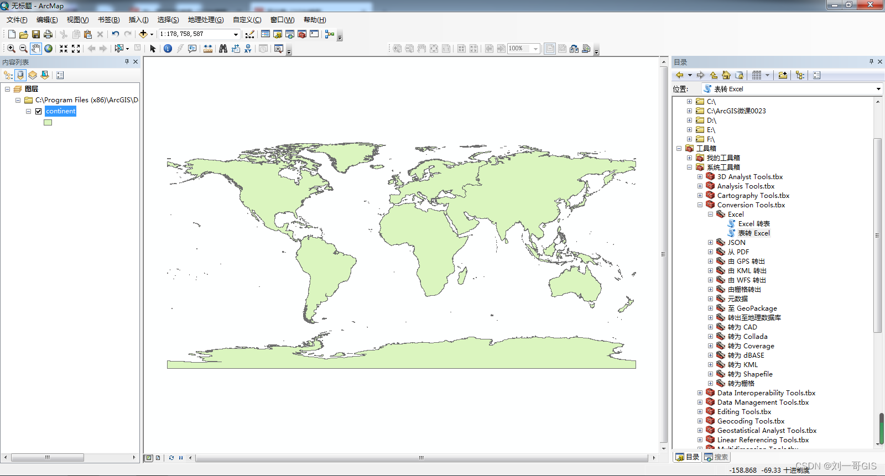The width and height of the screenshot is (885, 476).
Task: Toggle Catalog tree contents panel
Action: point(800,75)
